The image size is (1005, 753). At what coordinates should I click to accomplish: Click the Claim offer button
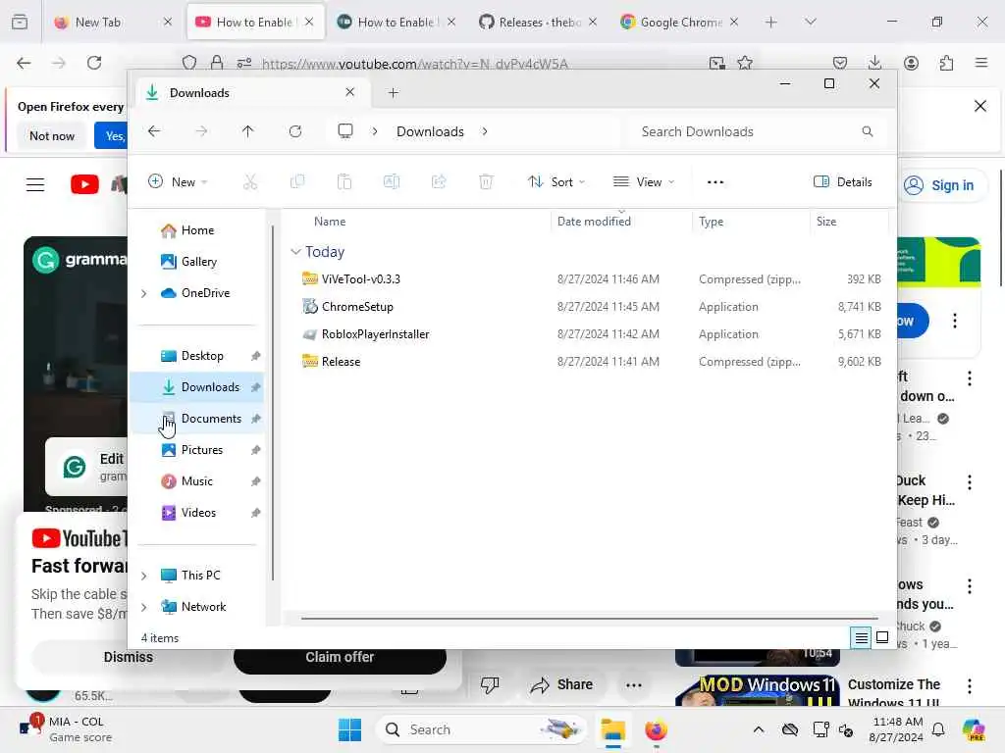click(x=340, y=658)
